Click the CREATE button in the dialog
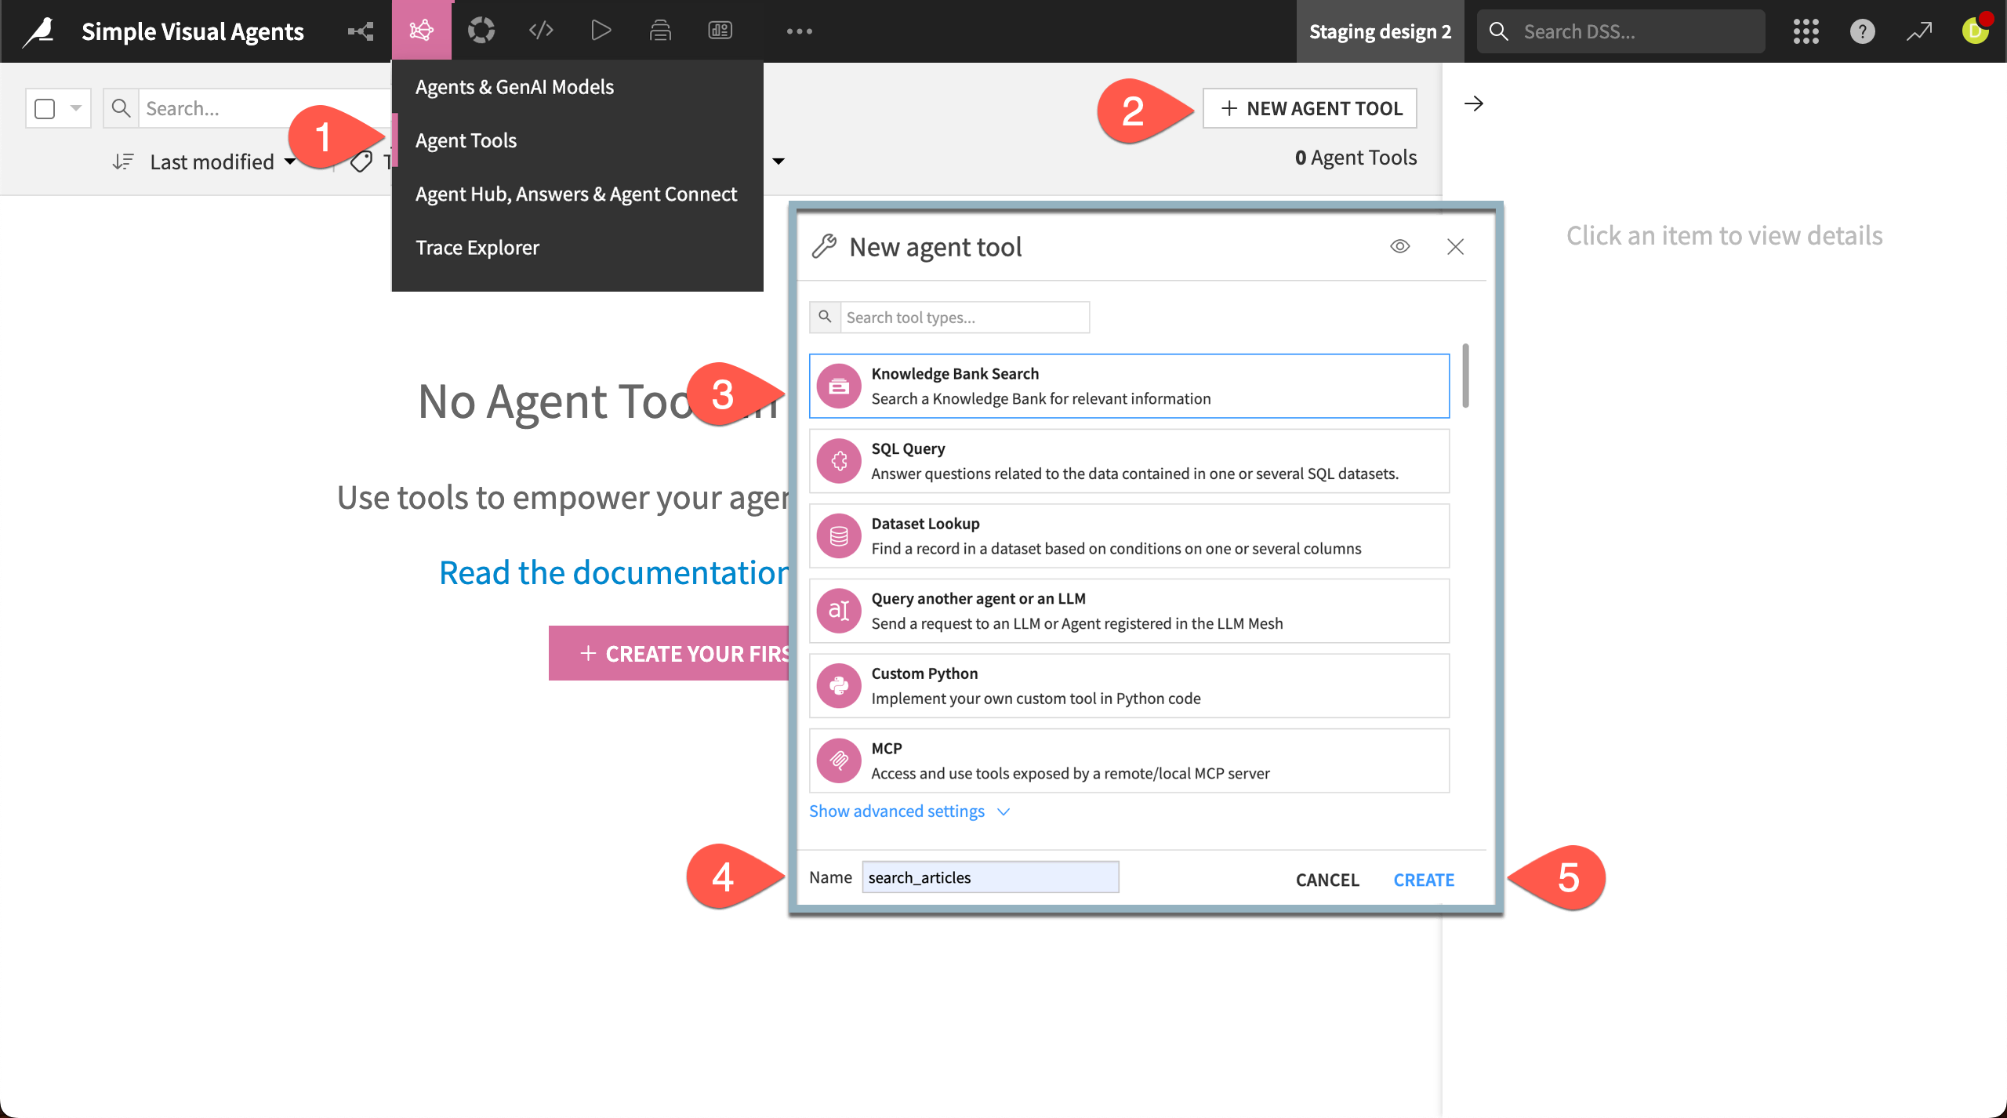This screenshot has width=2007, height=1118. (1424, 880)
